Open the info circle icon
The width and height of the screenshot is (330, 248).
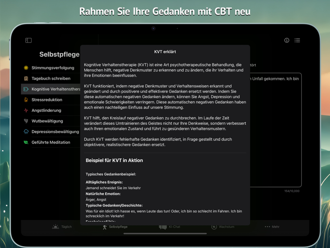(x=287, y=40)
